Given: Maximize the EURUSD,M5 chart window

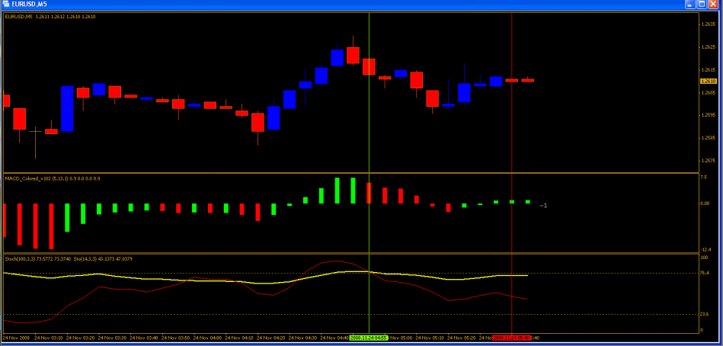Looking at the screenshot, I should (702, 4).
